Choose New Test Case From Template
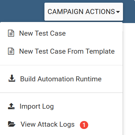Viewport: 135px width, 135px height. pyautogui.click(x=61, y=51)
